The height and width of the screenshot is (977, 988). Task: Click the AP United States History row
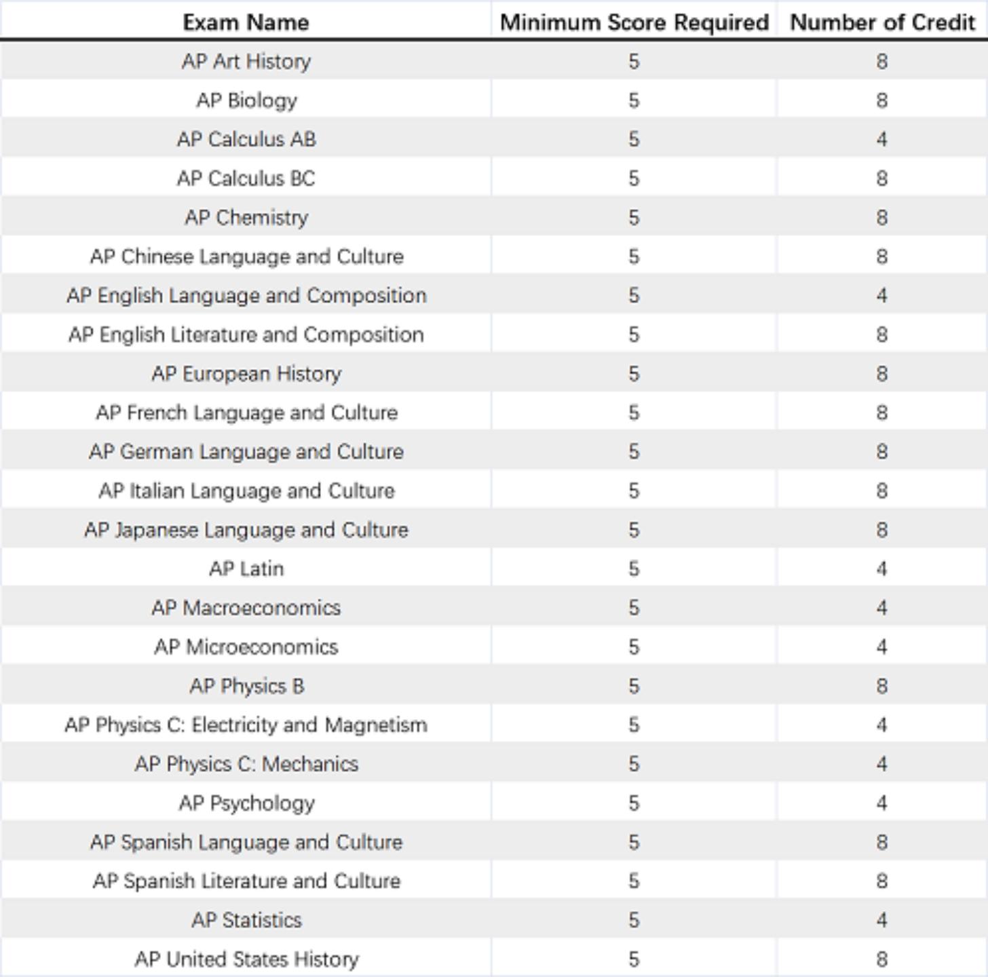point(246,959)
